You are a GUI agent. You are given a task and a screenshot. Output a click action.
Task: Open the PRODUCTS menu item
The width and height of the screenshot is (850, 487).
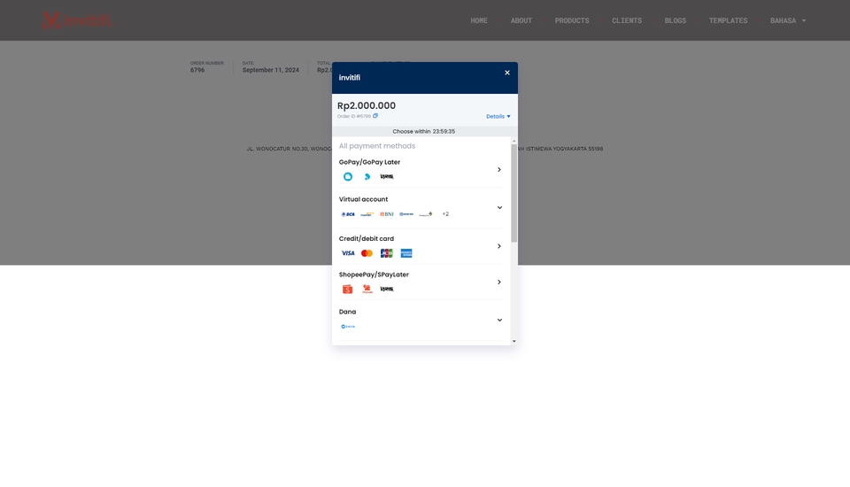[x=572, y=20]
